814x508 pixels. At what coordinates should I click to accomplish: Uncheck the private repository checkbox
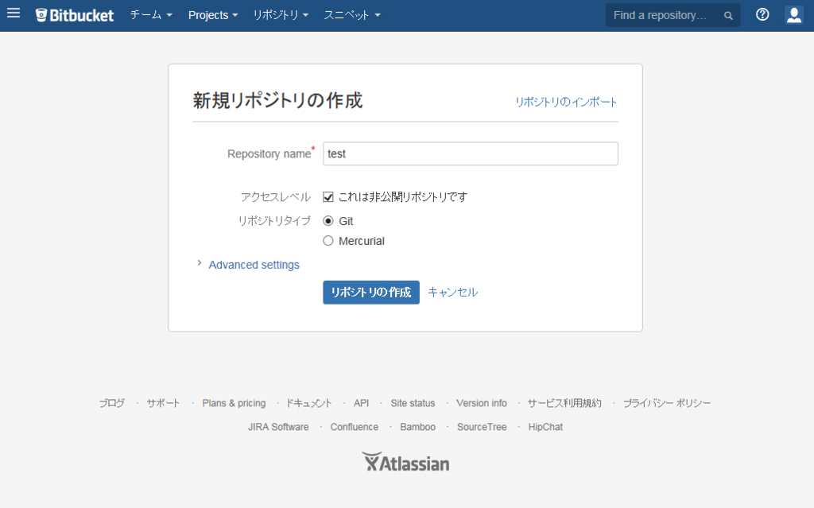point(328,197)
